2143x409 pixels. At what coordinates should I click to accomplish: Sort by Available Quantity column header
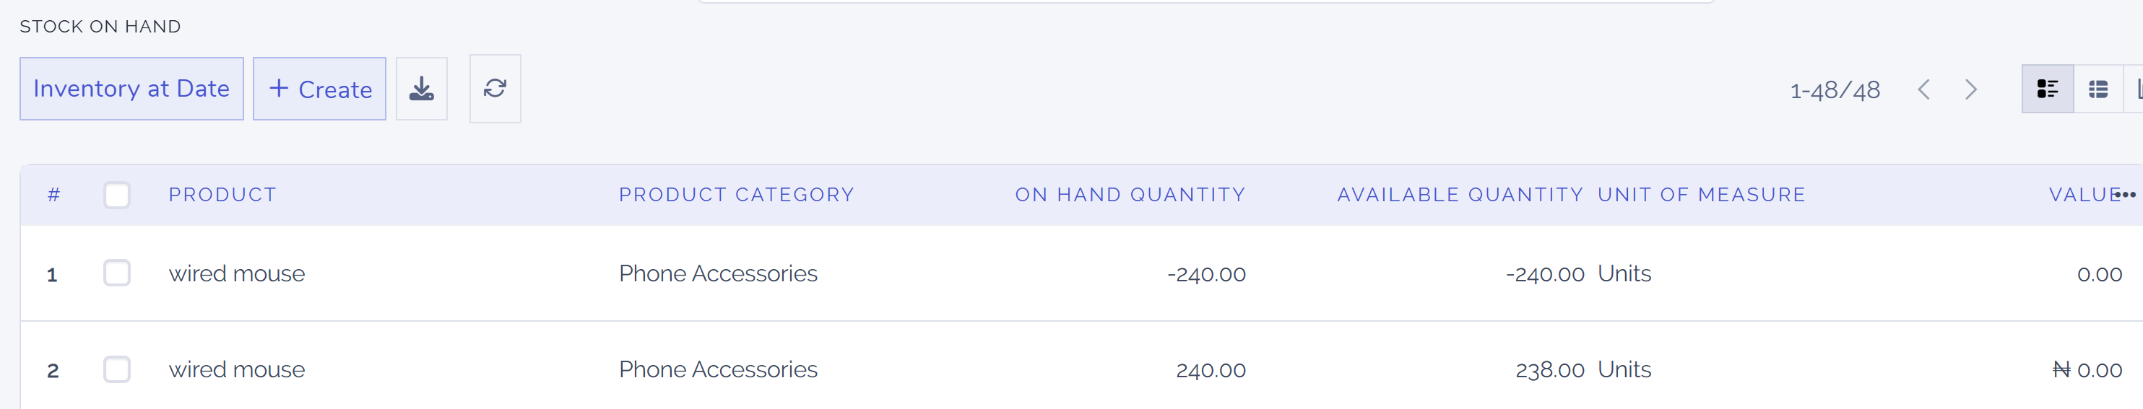[x=1459, y=195]
